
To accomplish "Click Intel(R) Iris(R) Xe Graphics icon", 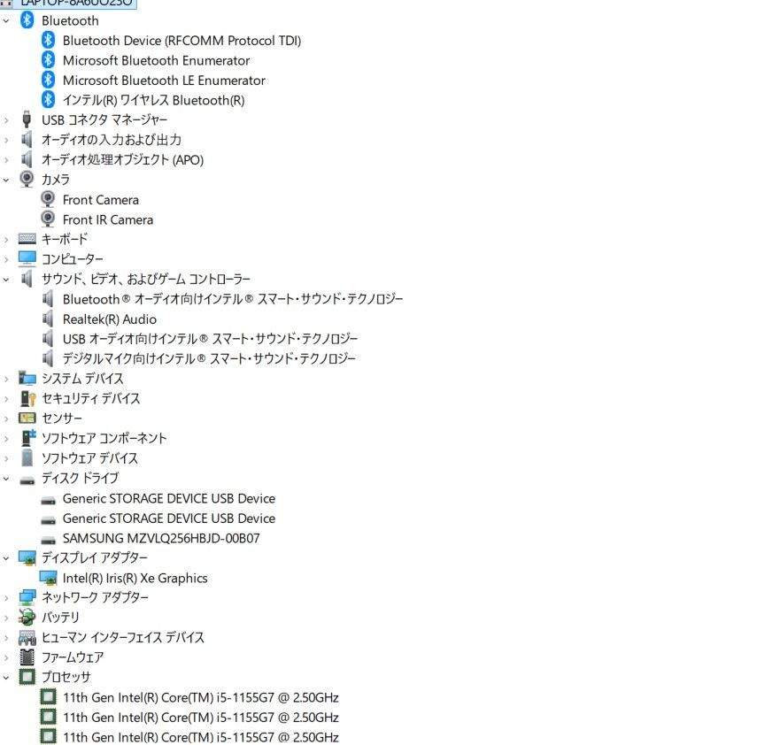I will [x=49, y=578].
